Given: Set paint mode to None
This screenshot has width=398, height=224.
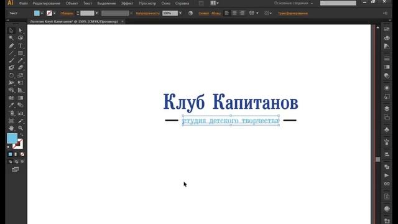Looking at the screenshot, I should tap(22, 154).
